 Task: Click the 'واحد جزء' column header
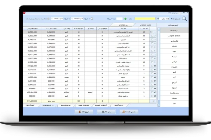click(67, 28)
